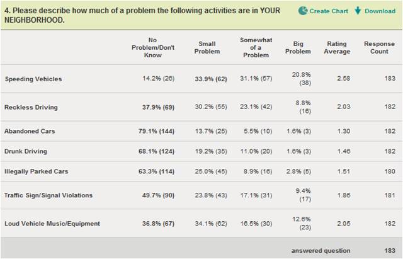Select the Reckless Driving row label
Image resolution: width=403 pixels, height=259 pixels.
pos(31,107)
